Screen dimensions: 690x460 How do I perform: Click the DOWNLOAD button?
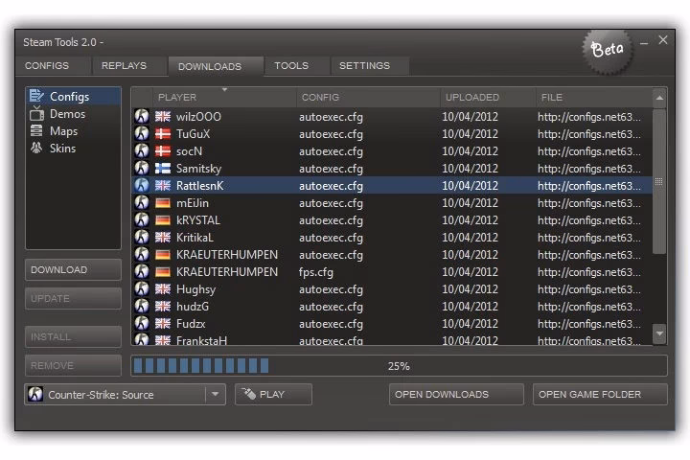[x=73, y=269]
